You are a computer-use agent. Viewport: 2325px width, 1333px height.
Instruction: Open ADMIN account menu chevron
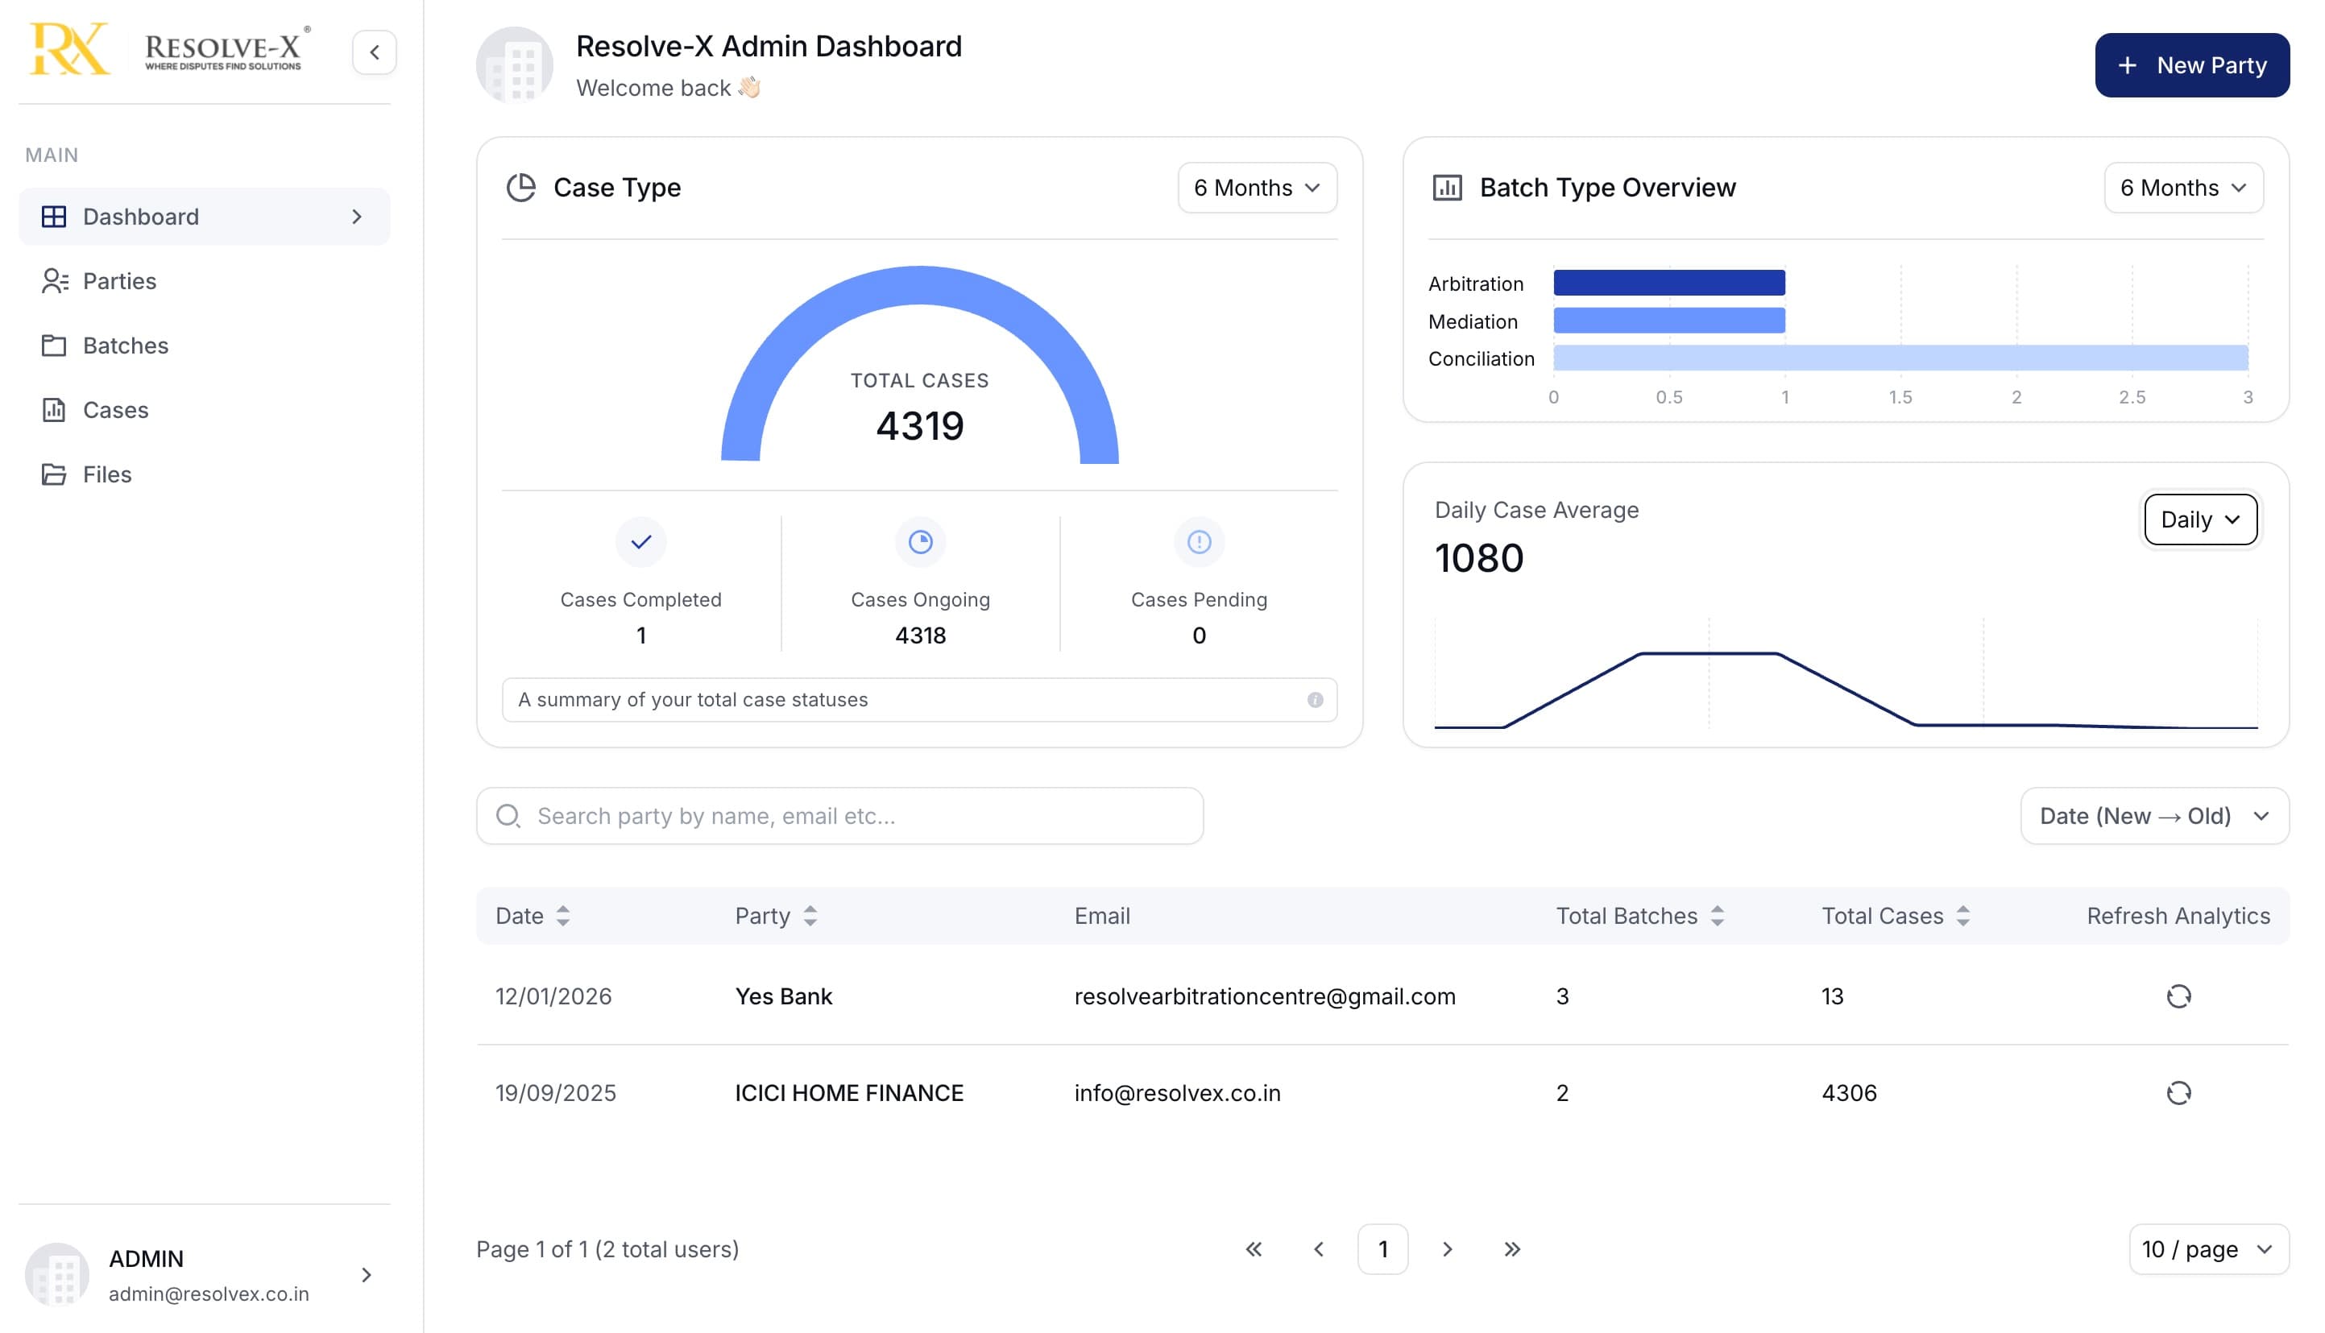(367, 1275)
